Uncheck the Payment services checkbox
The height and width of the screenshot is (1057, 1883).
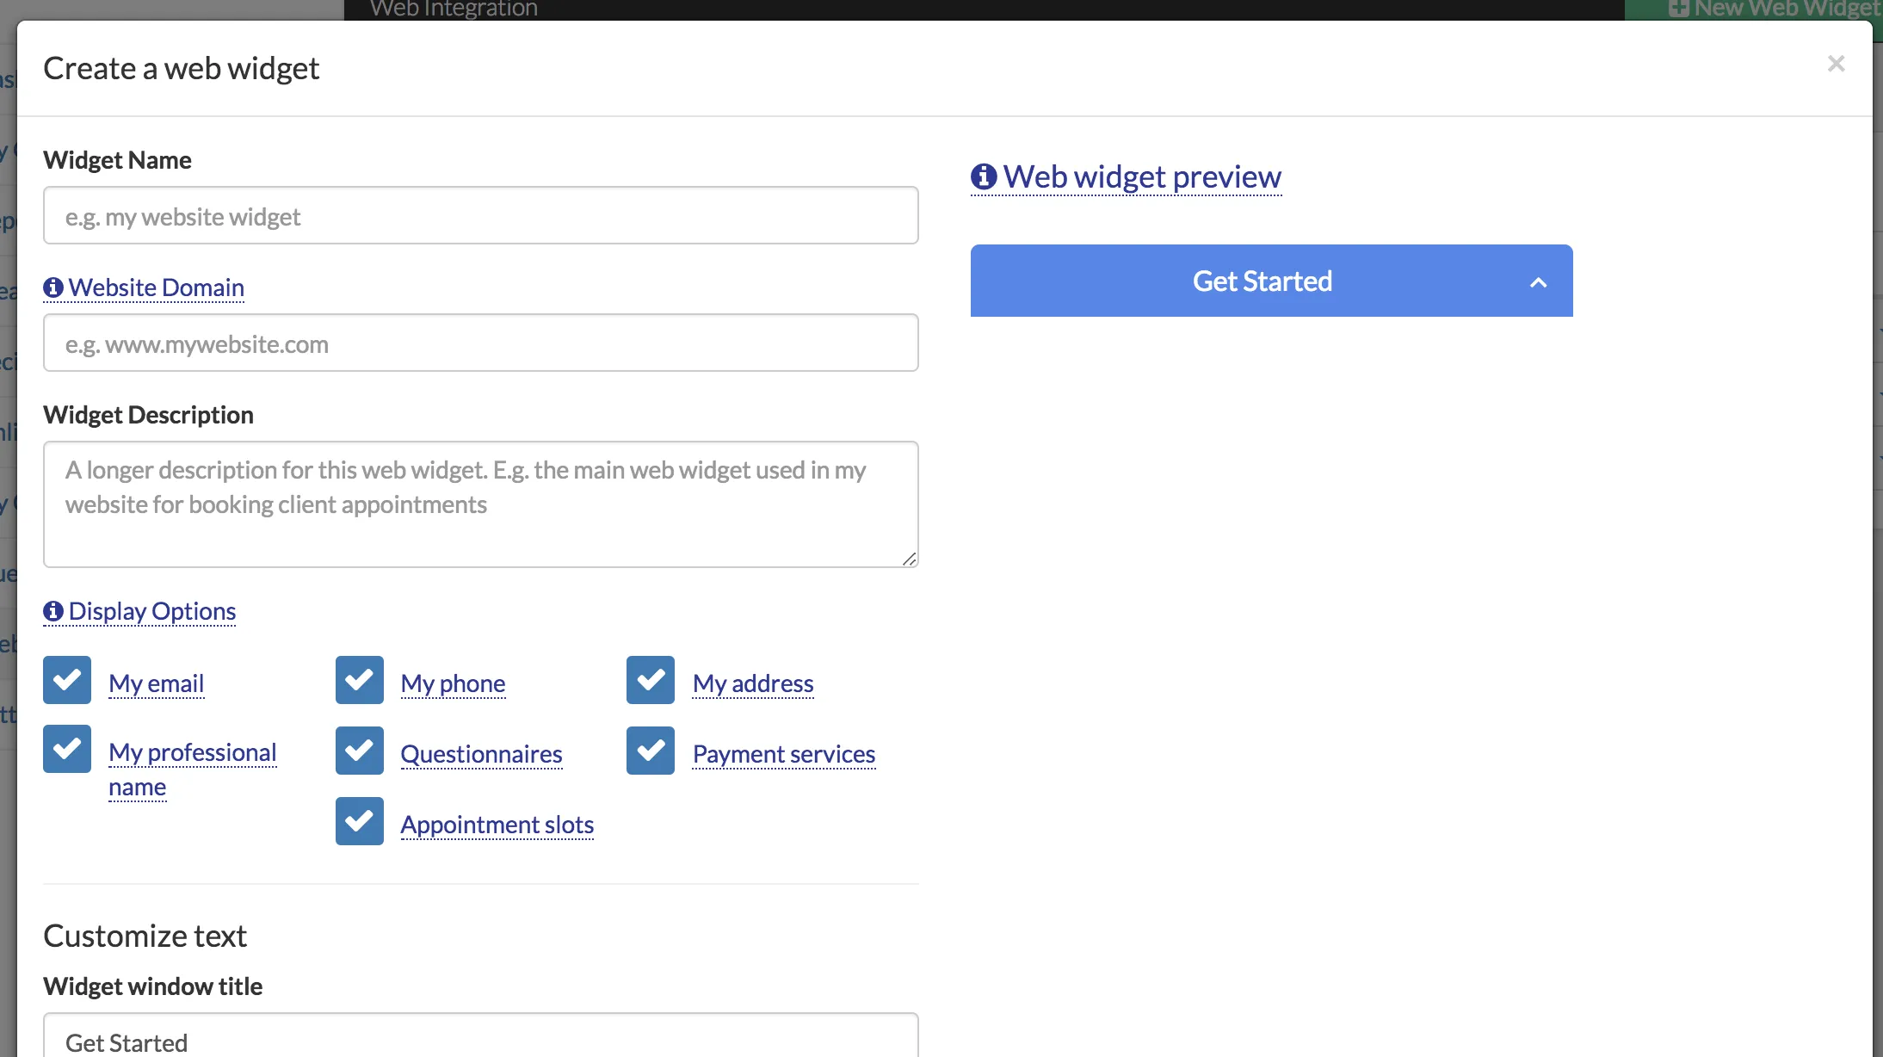651,751
